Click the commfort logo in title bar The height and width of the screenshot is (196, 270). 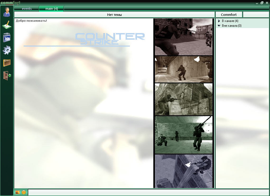click(x=11, y=3)
